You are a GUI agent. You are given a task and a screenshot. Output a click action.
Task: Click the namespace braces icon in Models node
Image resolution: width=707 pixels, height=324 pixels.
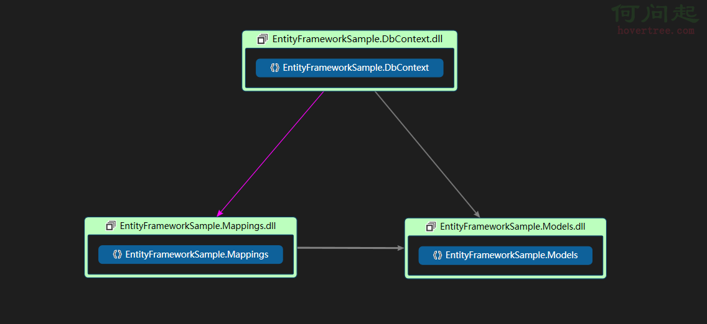pos(438,255)
